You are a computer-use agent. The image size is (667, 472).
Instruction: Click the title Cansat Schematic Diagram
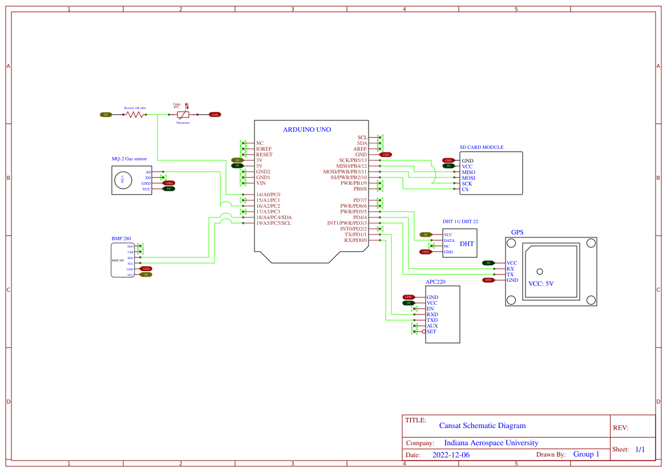(482, 426)
